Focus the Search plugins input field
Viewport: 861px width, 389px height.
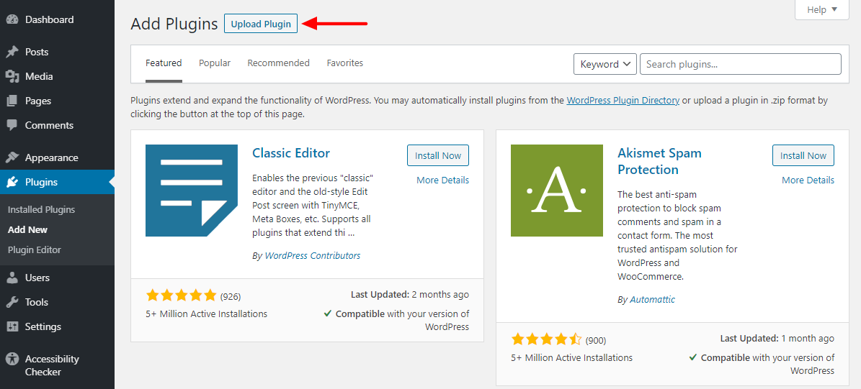point(741,64)
